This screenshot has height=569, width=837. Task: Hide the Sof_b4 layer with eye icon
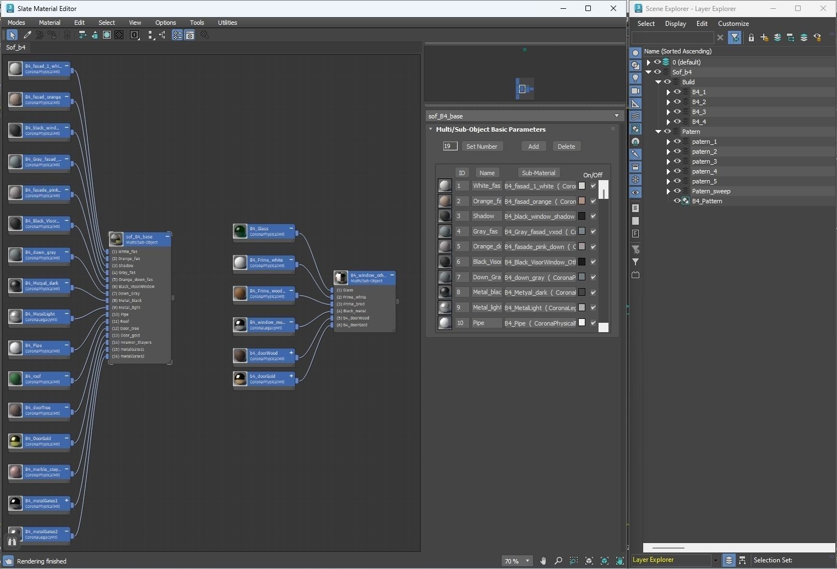click(x=657, y=72)
